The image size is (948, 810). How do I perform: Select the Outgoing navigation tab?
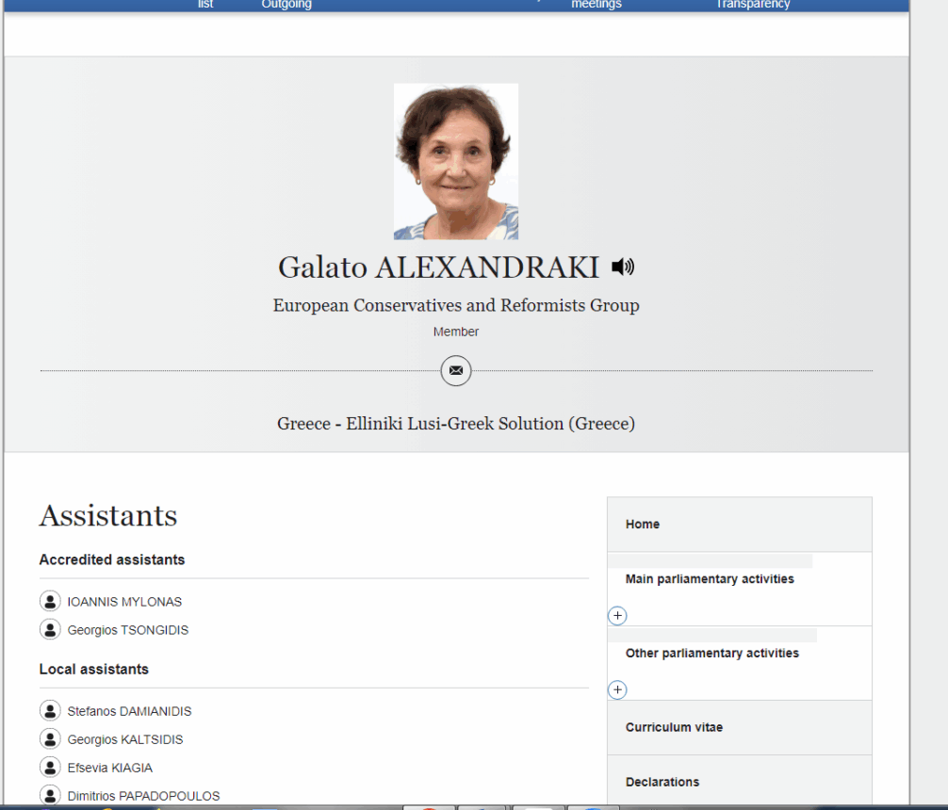tap(286, 4)
